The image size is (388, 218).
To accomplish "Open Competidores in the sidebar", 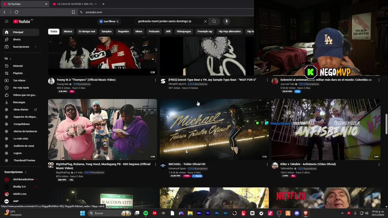I will pyautogui.click(x=21, y=124).
